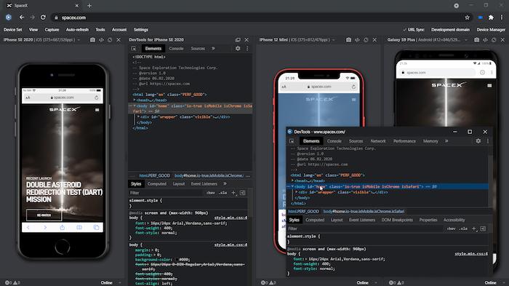The width and height of the screenshot is (509, 286).
Task: Bookmark spacex.com with star icon
Action: click(467, 17)
